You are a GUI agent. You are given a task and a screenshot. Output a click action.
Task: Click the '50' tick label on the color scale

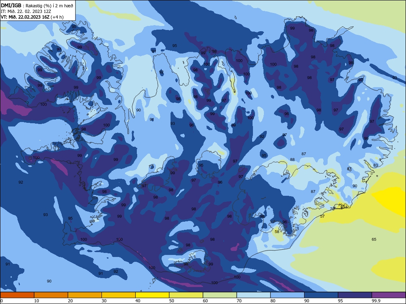point(172,301)
